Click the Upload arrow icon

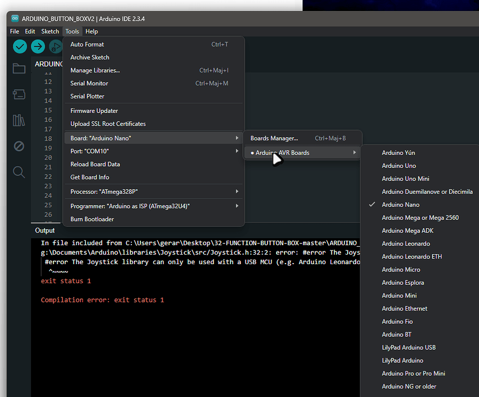[x=37, y=47]
